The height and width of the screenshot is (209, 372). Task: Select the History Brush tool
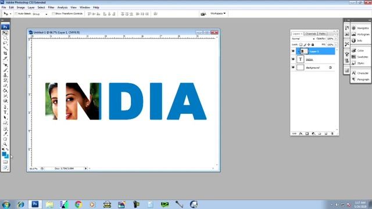click(x=5, y=80)
